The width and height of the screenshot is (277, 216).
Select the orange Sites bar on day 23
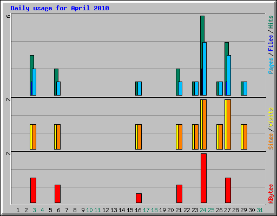(x=196, y=137)
